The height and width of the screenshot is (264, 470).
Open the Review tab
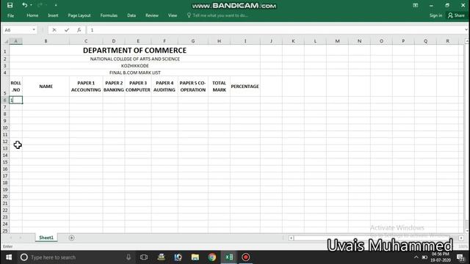pyautogui.click(x=152, y=15)
